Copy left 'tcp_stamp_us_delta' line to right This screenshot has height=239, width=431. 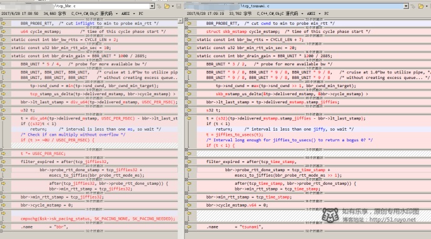3,94
